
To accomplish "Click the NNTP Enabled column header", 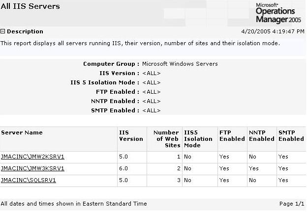I will tap(262, 135).
